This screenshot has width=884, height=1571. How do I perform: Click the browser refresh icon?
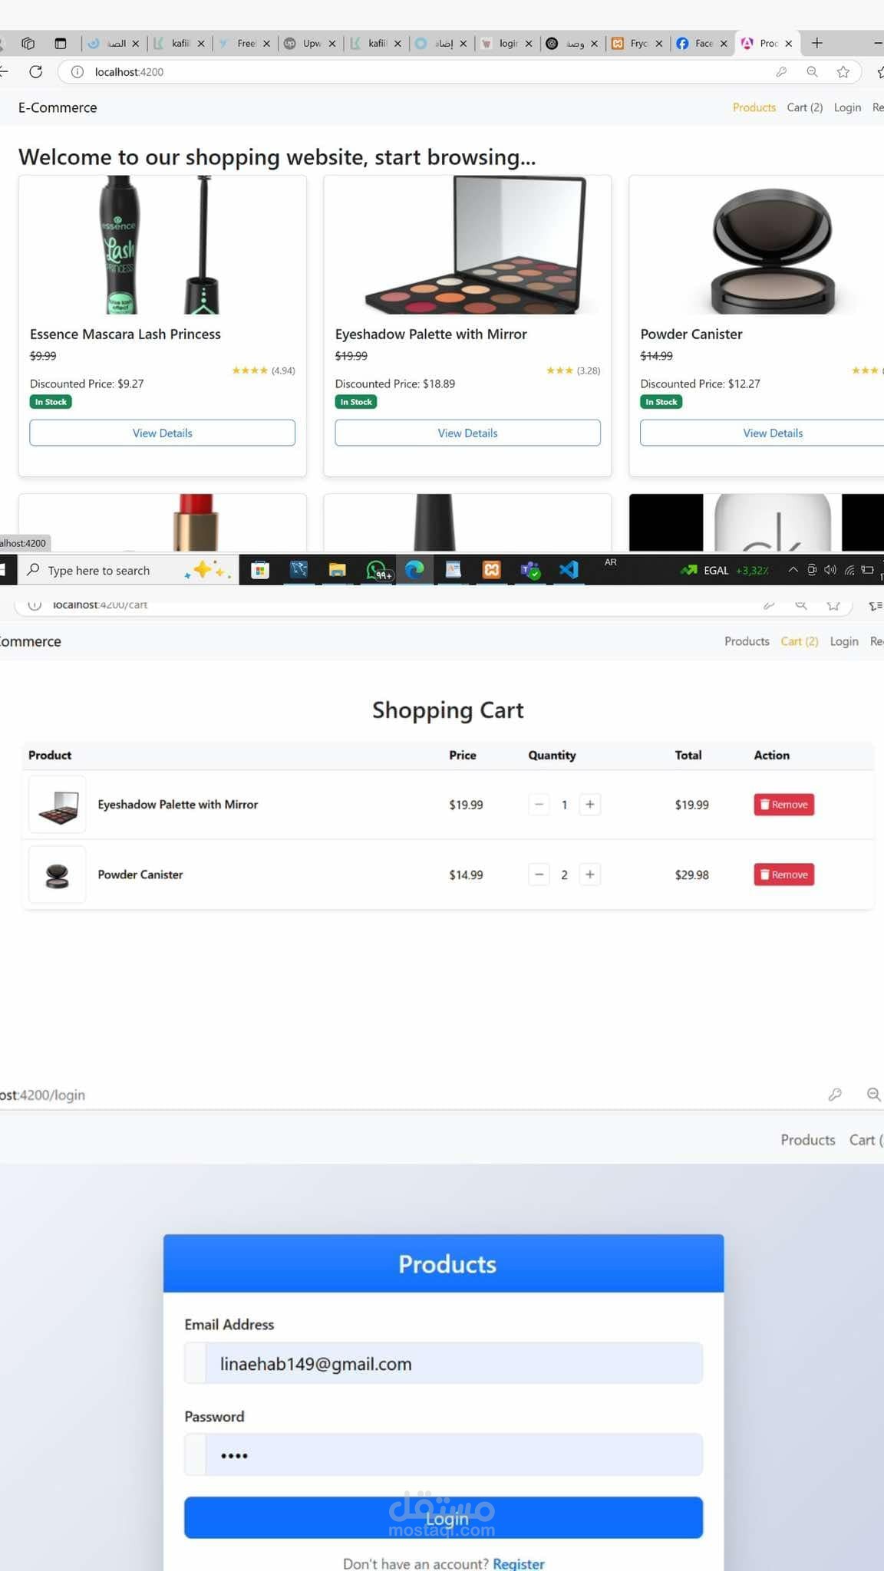(x=35, y=71)
